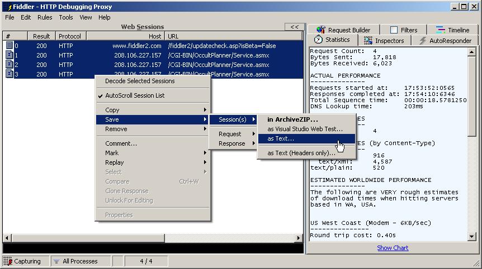Open the View menu
This screenshot has height=269, width=482.
click(86, 17)
